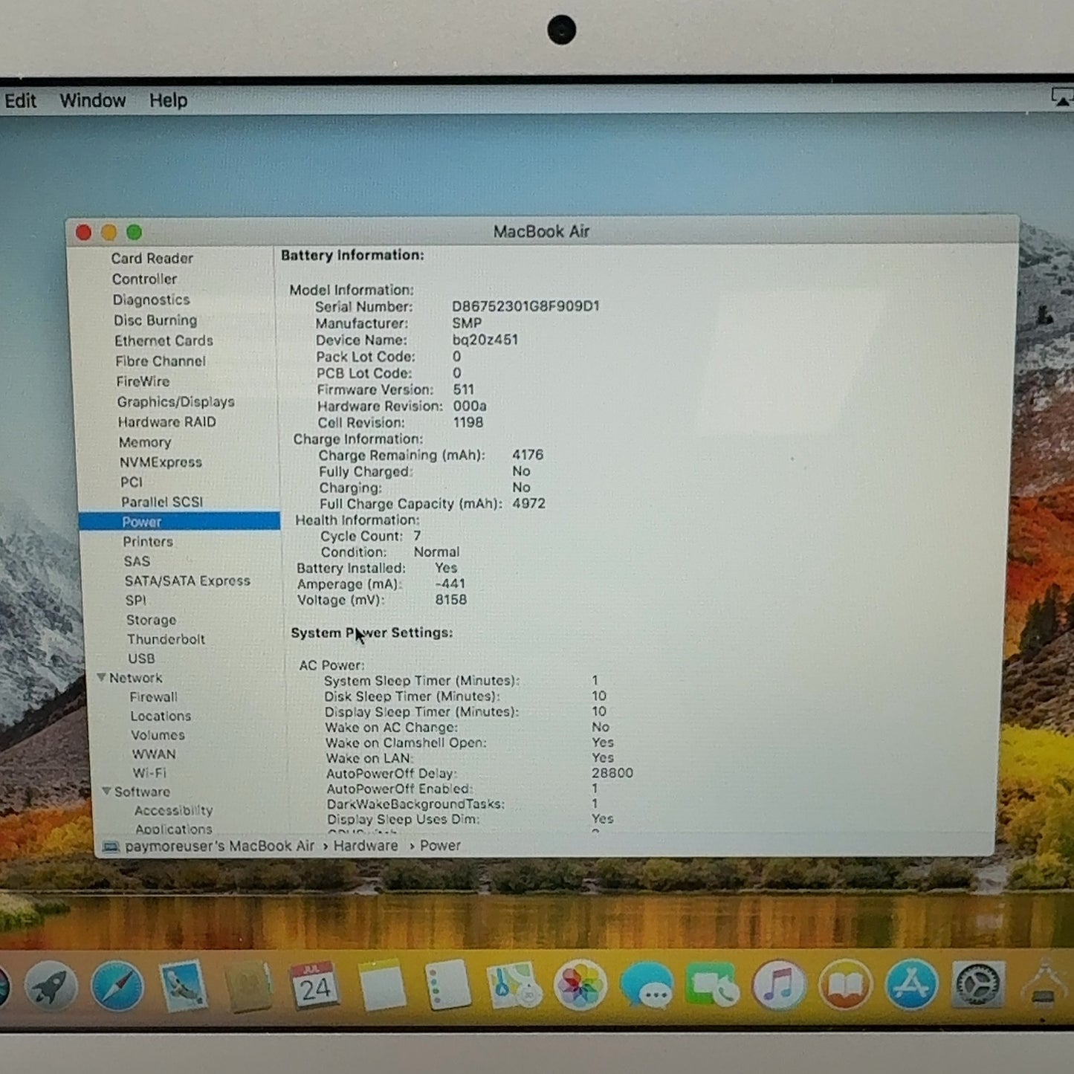
Task: Click the AirPlay icon in menu bar
Action: pos(1063,97)
